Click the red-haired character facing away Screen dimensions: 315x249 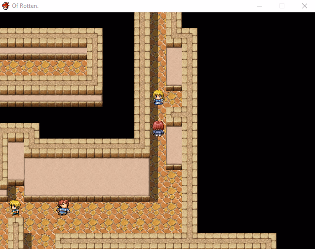[x=158, y=128]
